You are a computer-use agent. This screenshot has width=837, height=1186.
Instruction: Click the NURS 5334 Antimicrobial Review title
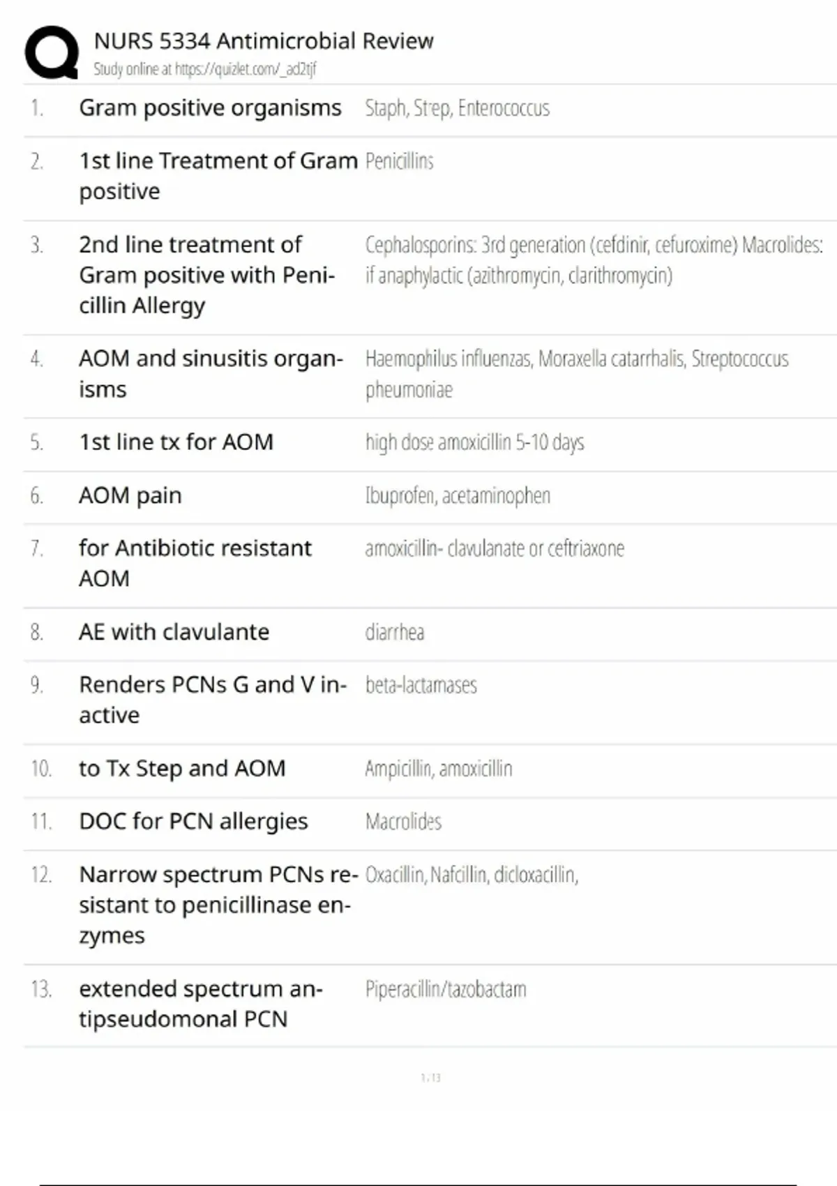point(264,41)
